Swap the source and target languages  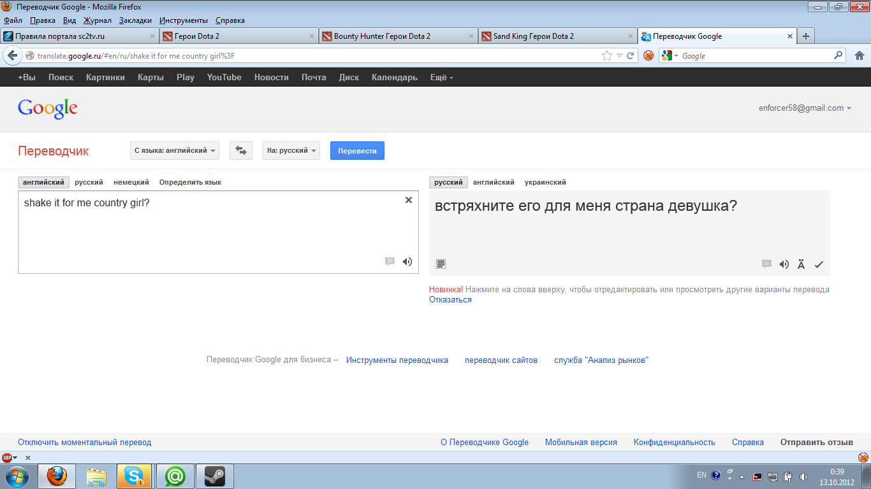pos(240,151)
